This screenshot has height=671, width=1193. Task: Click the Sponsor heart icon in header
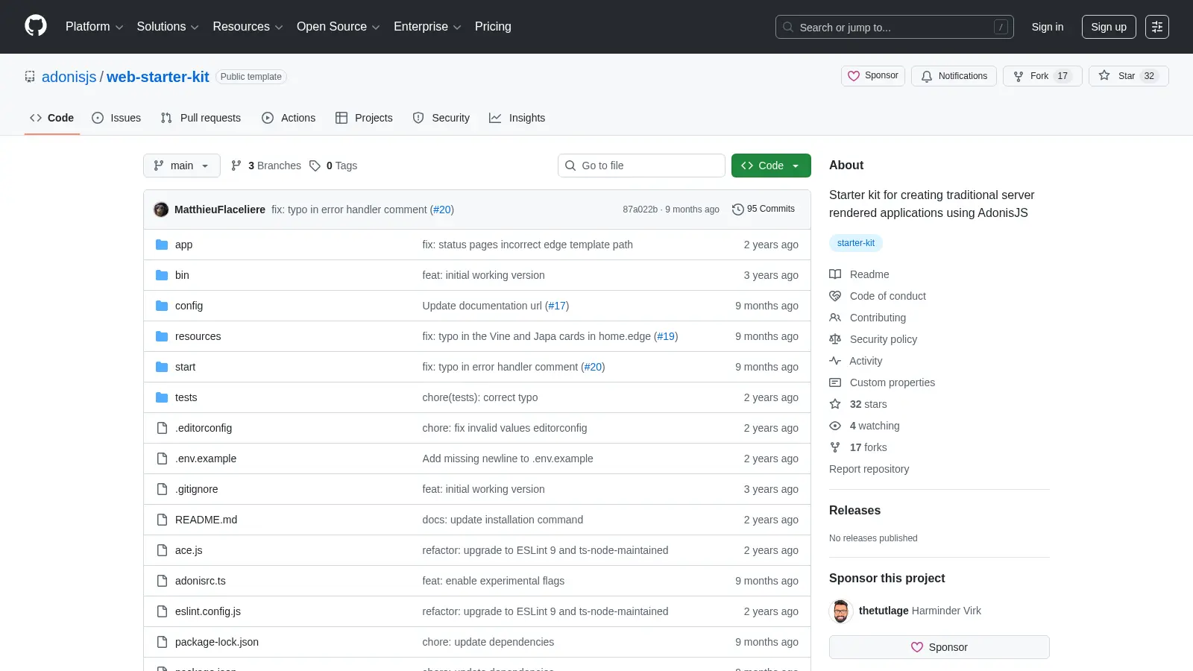pyautogui.click(x=854, y=76)
